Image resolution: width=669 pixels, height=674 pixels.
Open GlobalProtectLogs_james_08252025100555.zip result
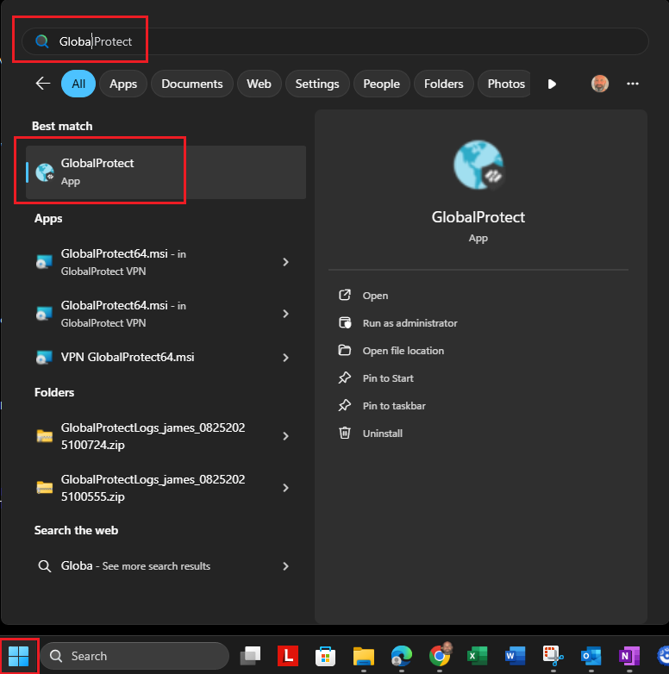pyautogui.click(x=153, y=488)
